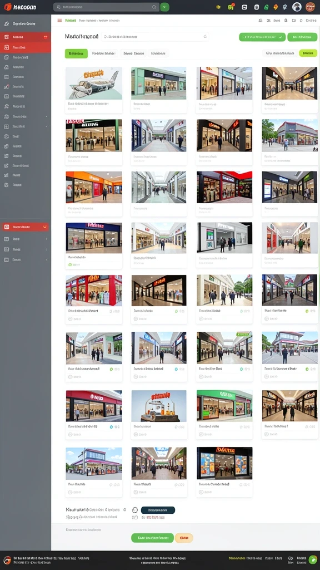Focus the search box next to the page heading
Viewport: 320px width, 570px height.
click(155, 36)
